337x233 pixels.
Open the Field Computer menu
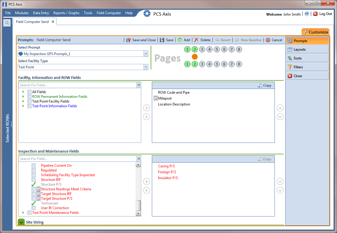109,13
